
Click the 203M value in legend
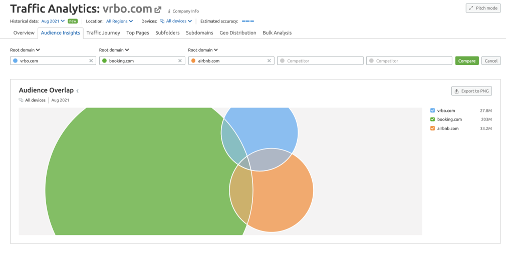pyautogui.click(x=486, y=119)
